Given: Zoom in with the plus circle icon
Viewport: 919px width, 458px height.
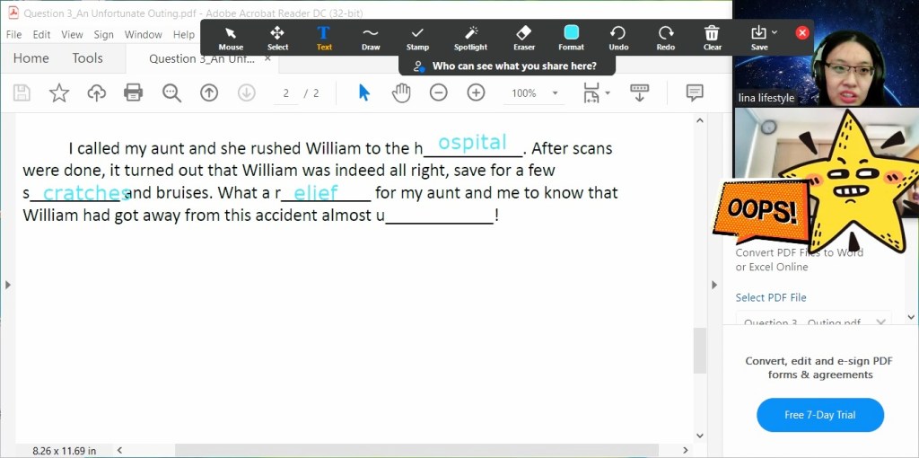Looking at the screenshot, I should click(x=476, y=92).
